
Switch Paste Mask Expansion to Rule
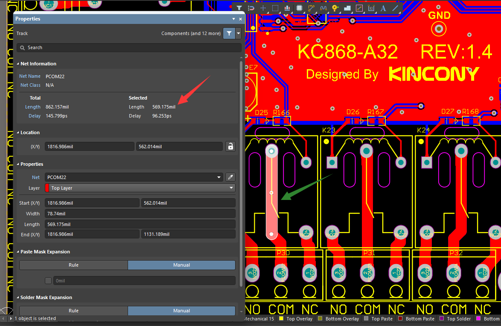pyautogui.click(x=73, y=265)
